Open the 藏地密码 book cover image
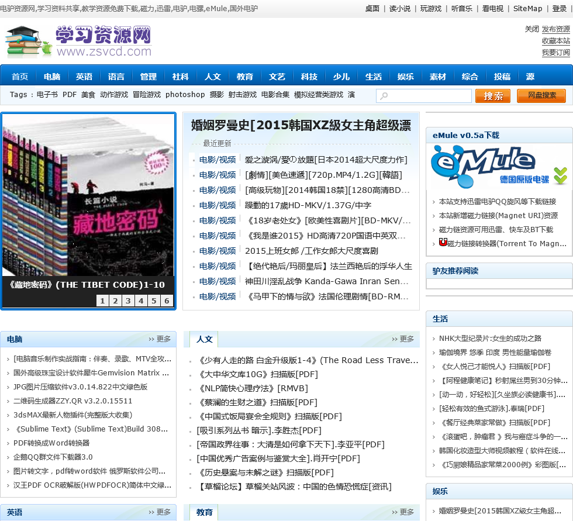The height and width of the screenshot is (521, 573). 88,194
